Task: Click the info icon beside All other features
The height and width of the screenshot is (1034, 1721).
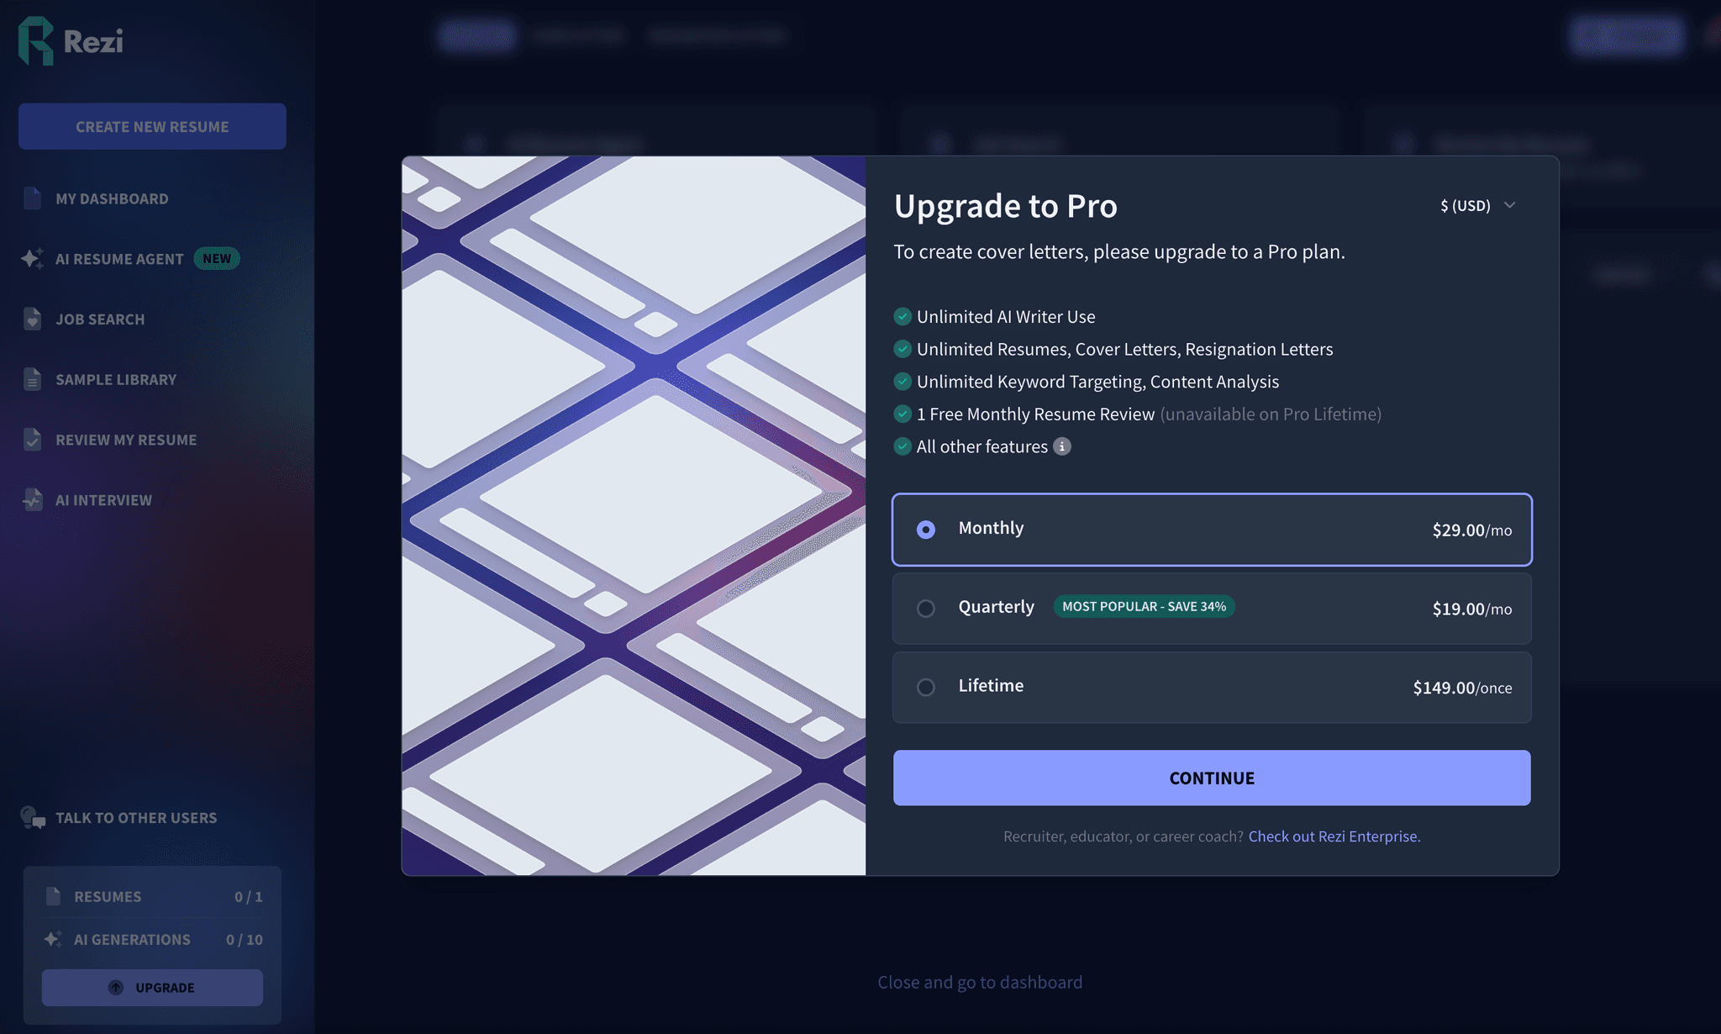Action: (1063, 446)
